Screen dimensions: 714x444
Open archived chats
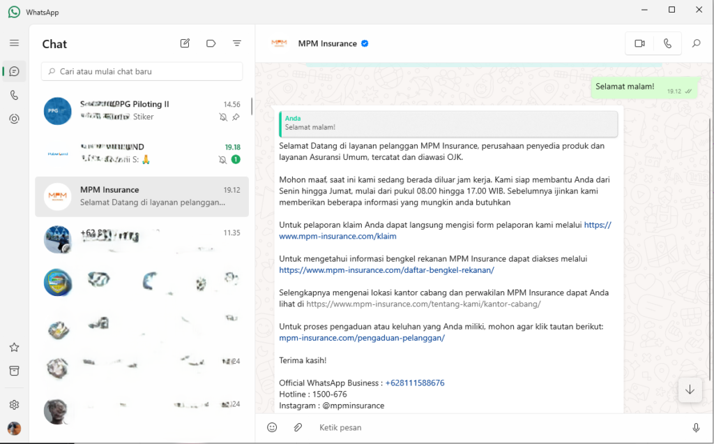coord(14,371)
